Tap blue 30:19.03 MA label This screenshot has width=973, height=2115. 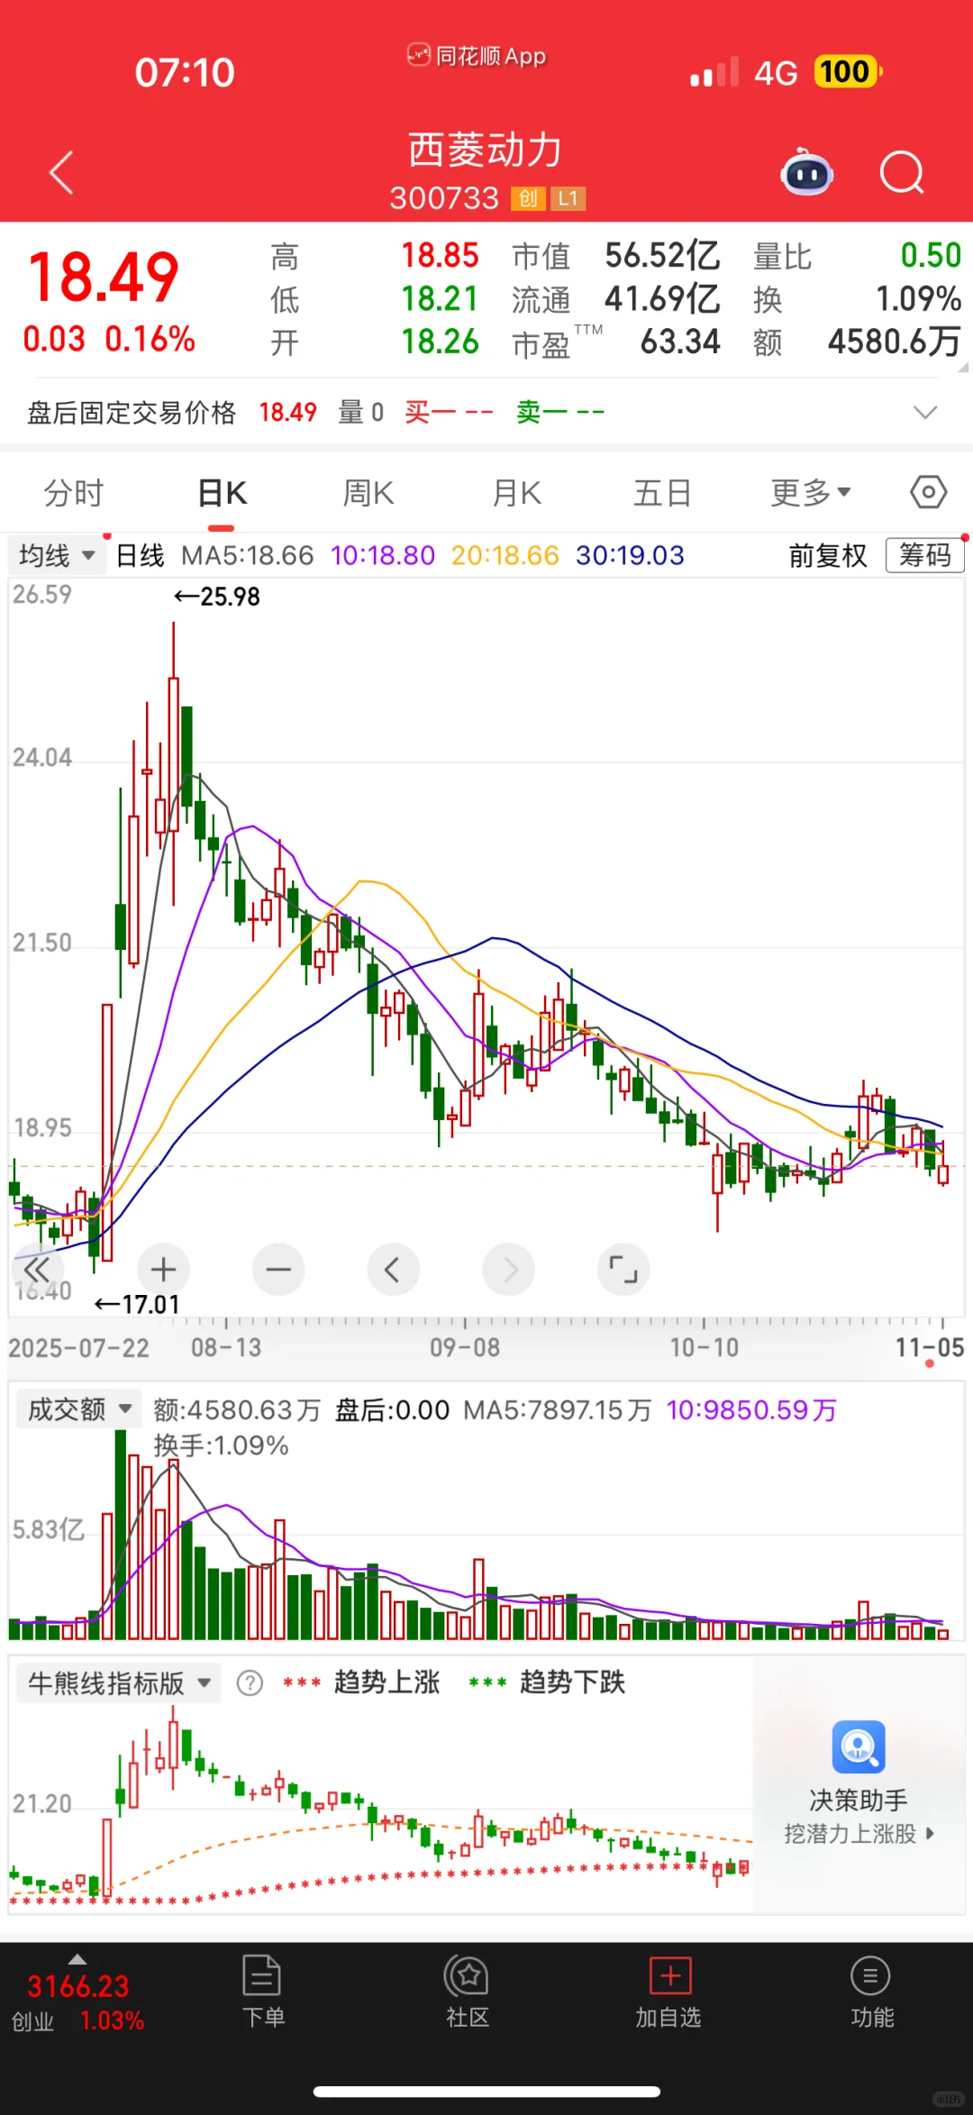click(630, 555)
